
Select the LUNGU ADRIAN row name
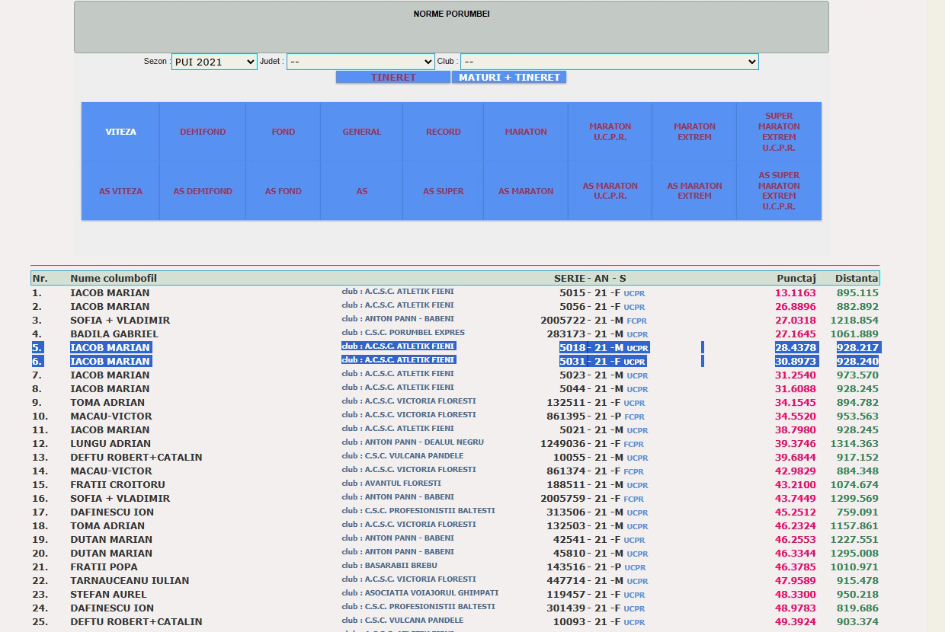pyautogui.click(x=112, y=443)
